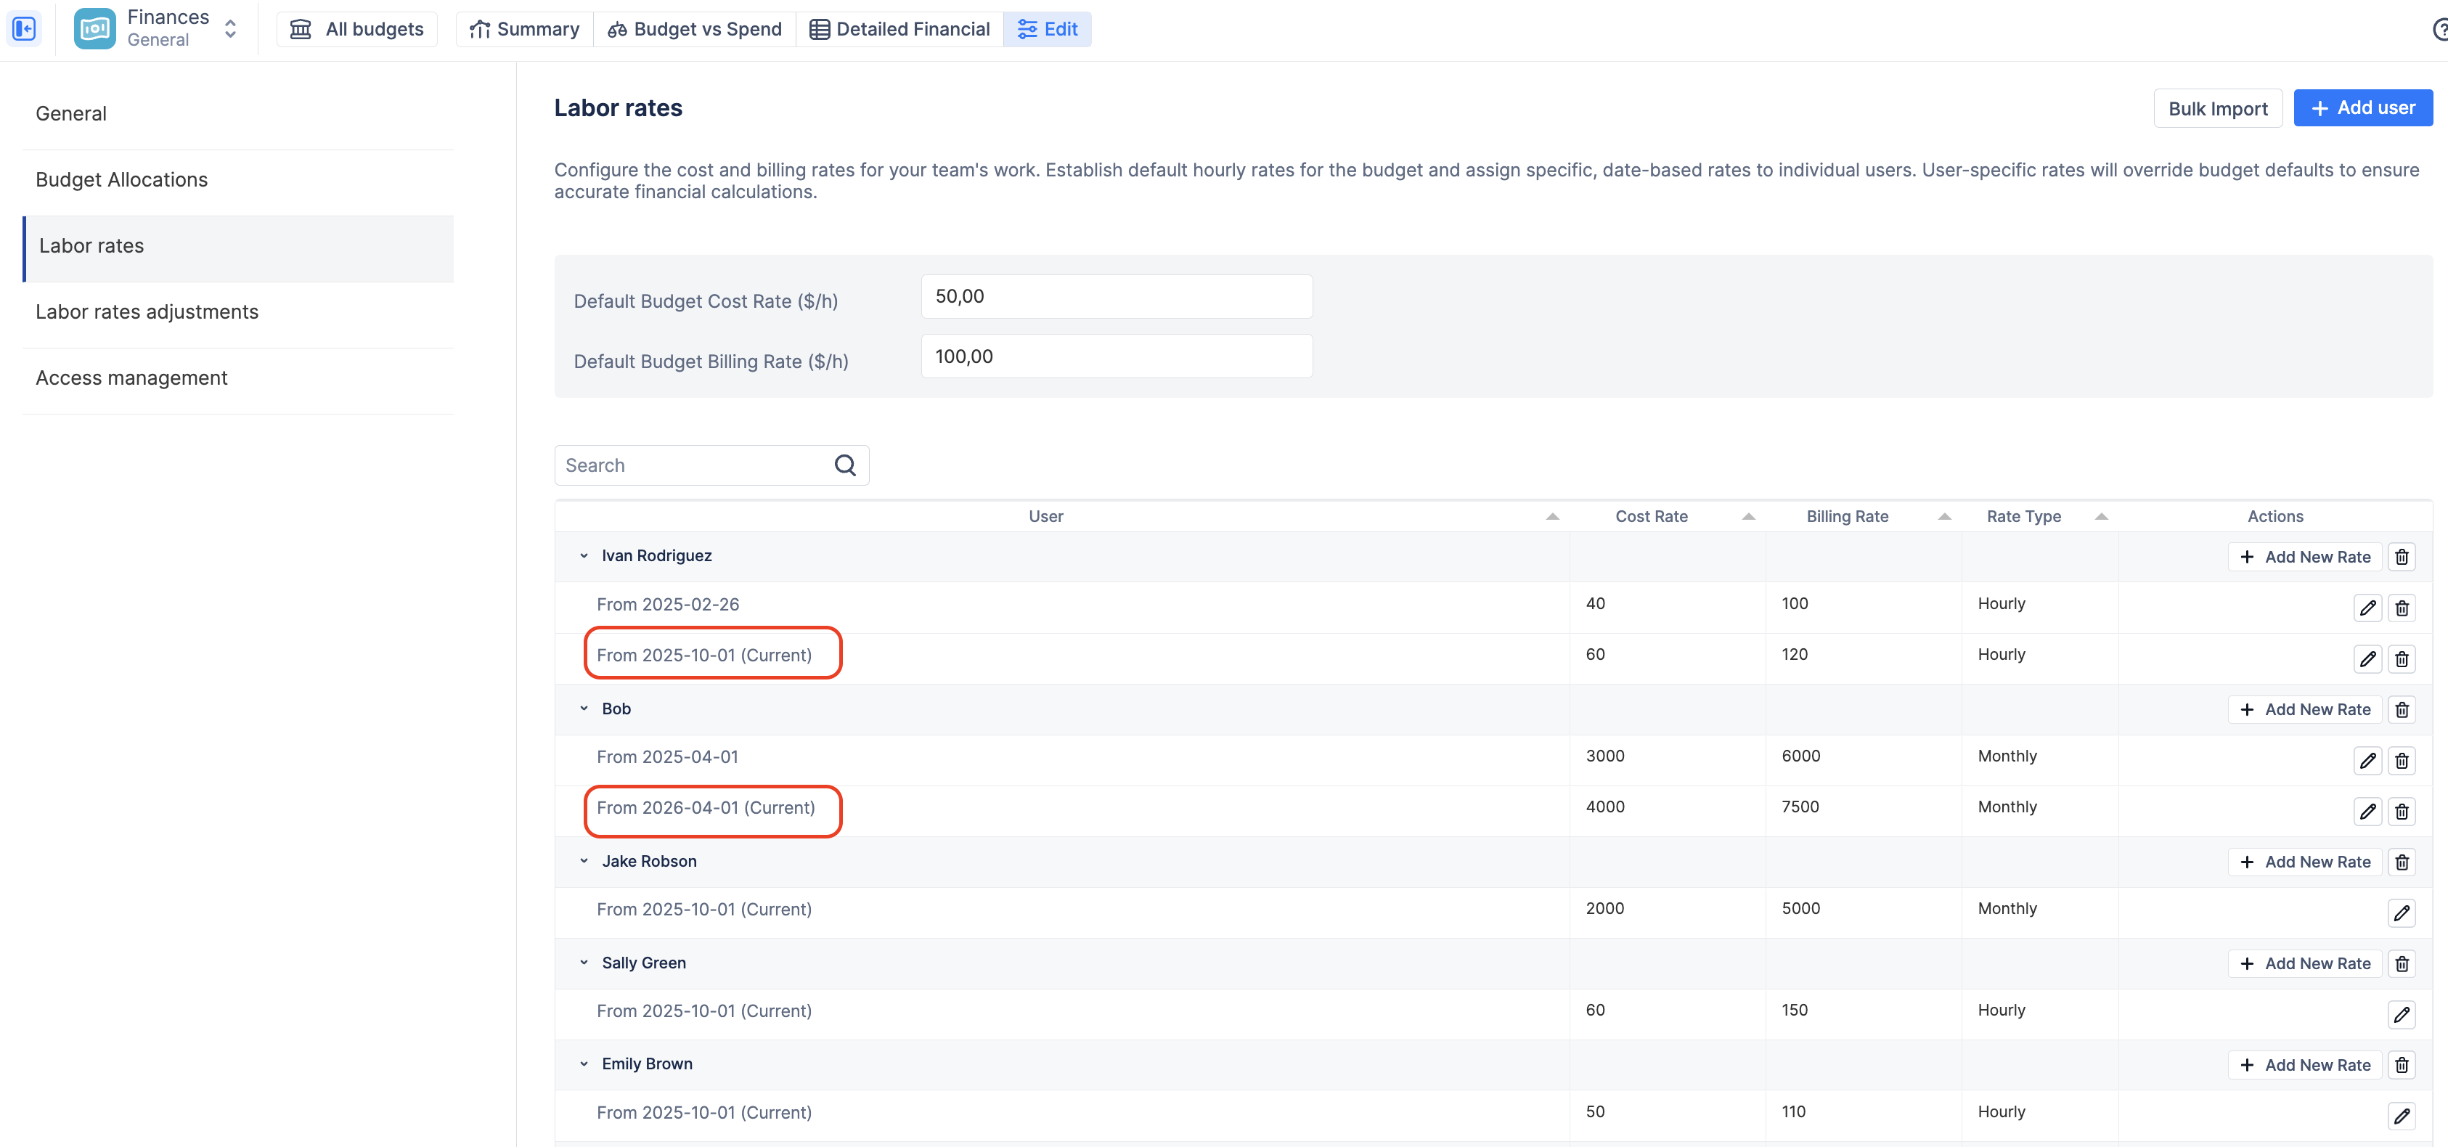
Task: Click pencil icon for Jake Robson's rate
Action: pos(2402,913)
